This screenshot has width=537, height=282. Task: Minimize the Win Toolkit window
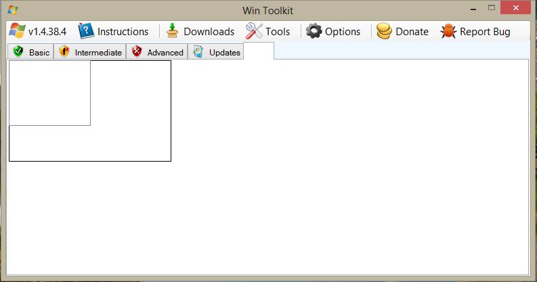pyautogui.click(x=473, y=8)
